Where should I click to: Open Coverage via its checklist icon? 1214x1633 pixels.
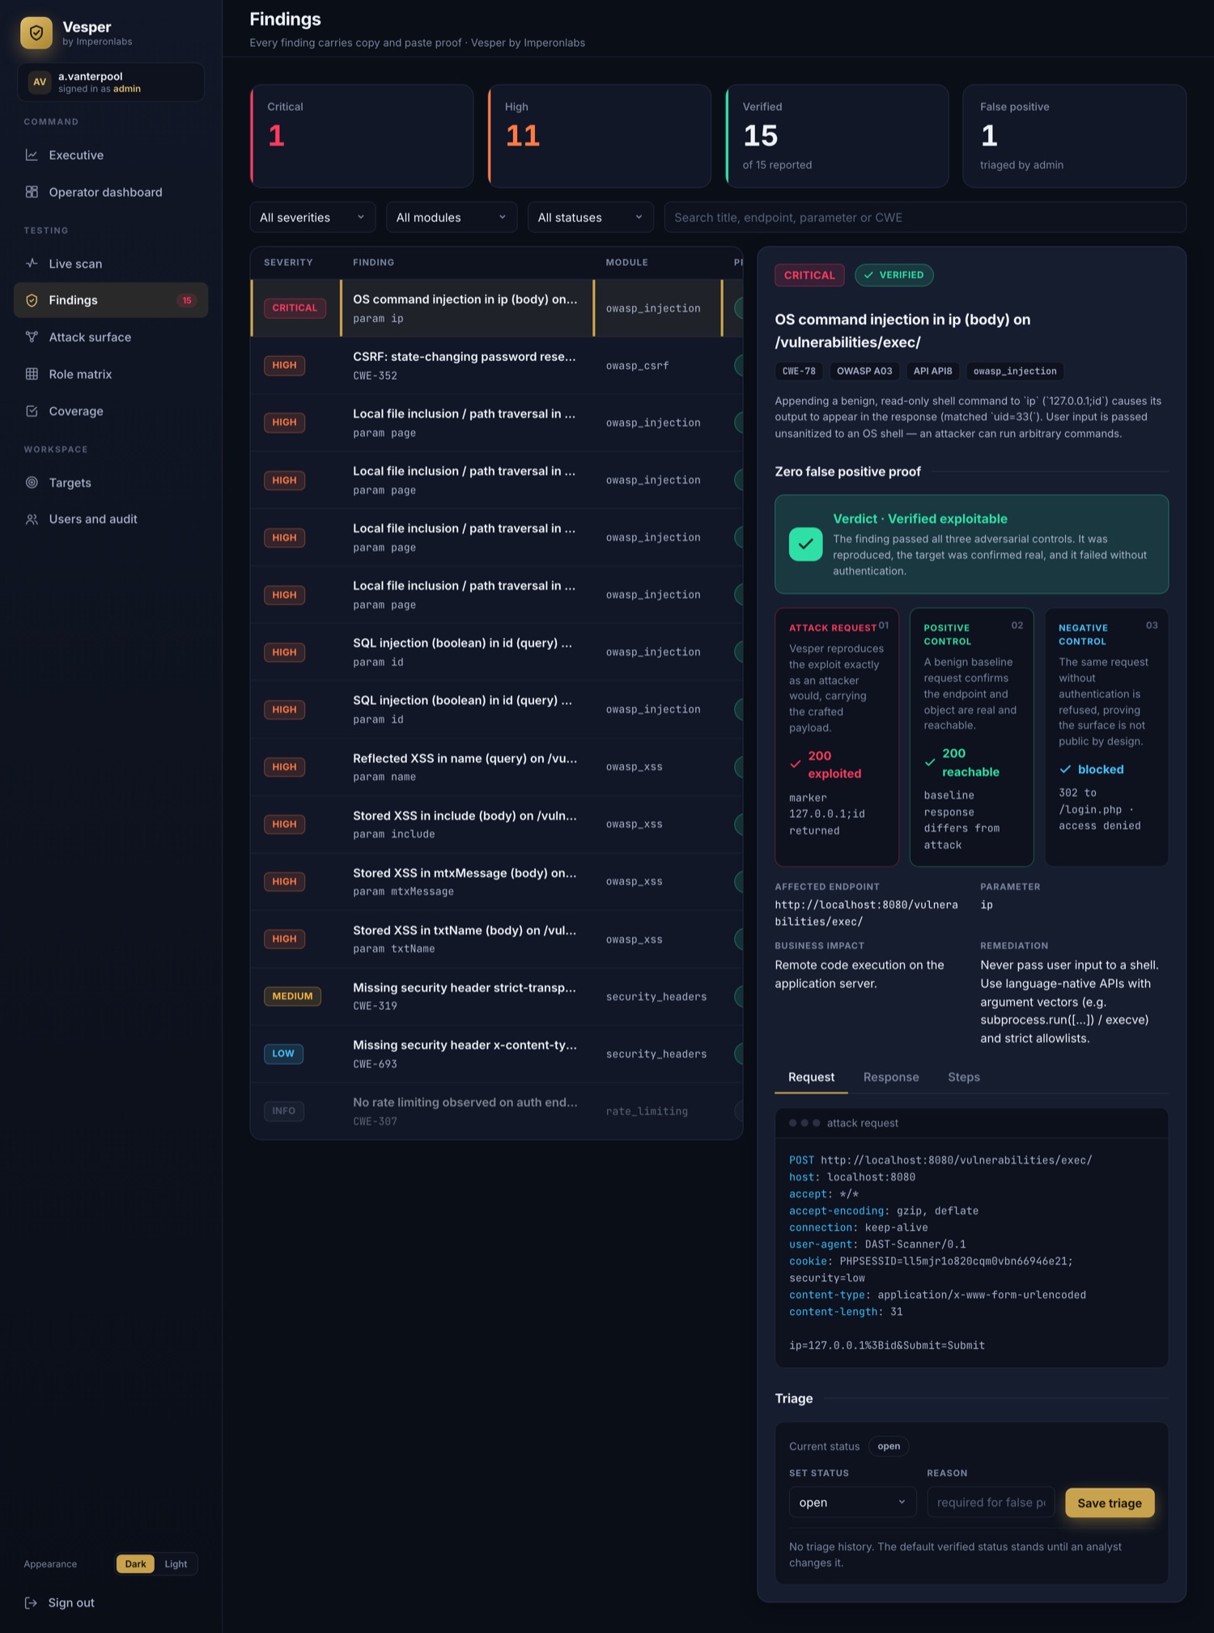click(x=32, y=411)
